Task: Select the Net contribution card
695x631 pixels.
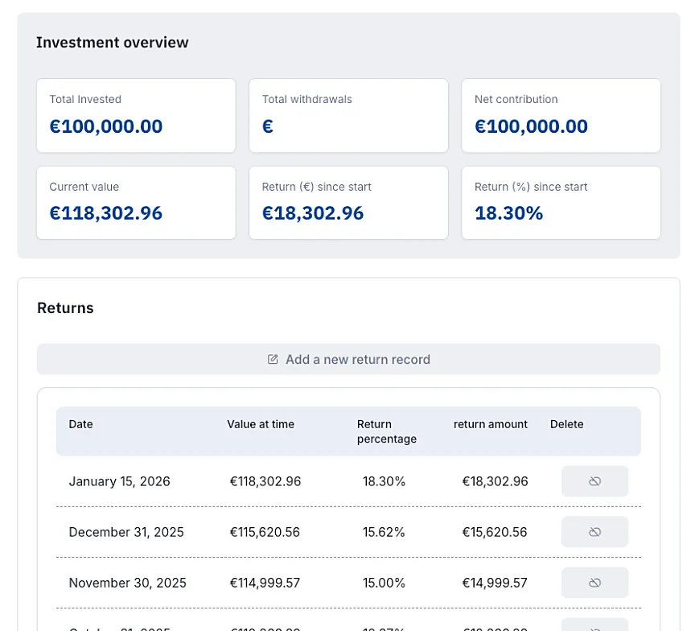Action: click(561, 116)
